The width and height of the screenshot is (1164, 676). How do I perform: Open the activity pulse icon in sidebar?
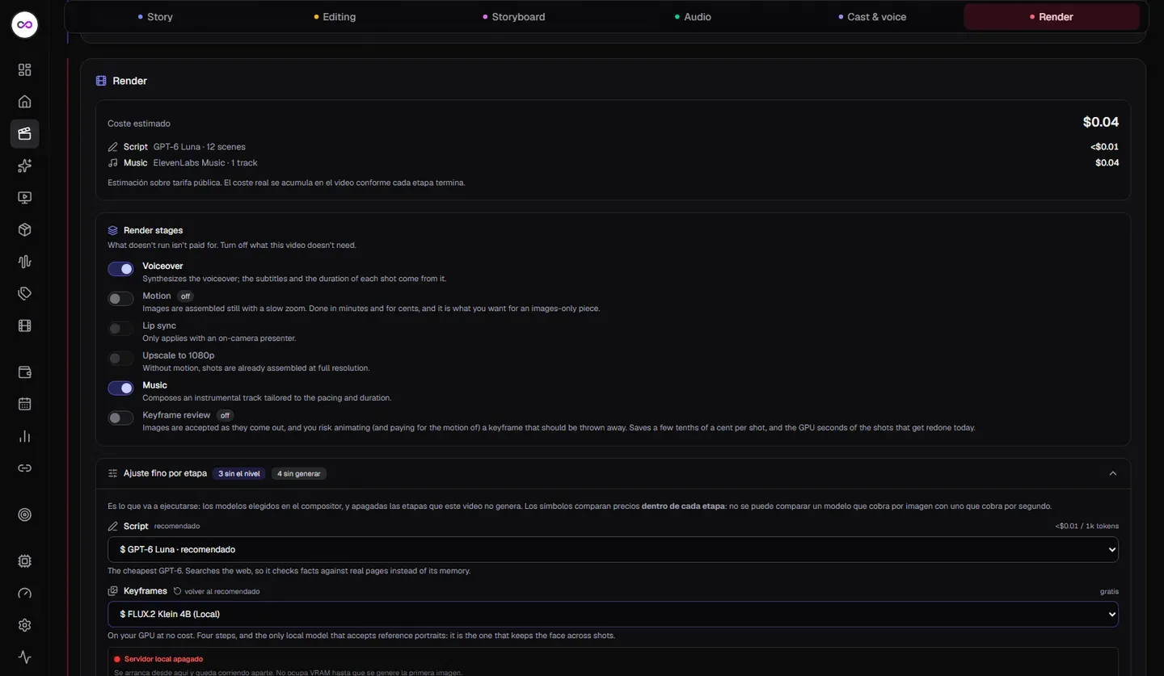point(25,657)
